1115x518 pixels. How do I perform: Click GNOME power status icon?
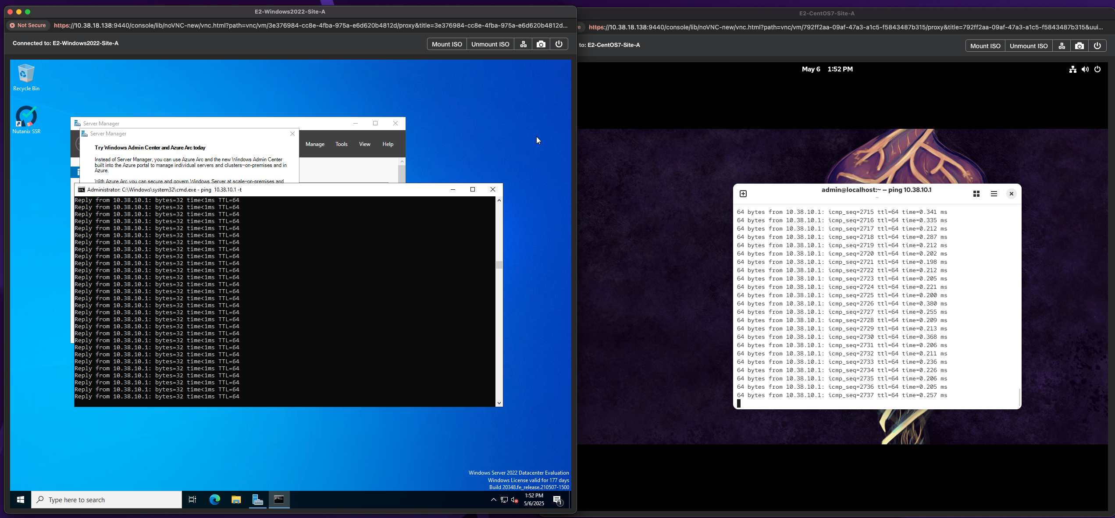pyautogui.click(x=1097, y=69)
